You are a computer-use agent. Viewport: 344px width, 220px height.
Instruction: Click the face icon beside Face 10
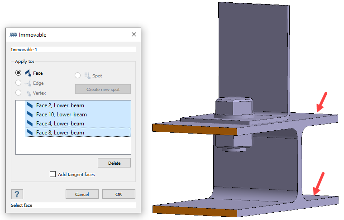[30, 115]
